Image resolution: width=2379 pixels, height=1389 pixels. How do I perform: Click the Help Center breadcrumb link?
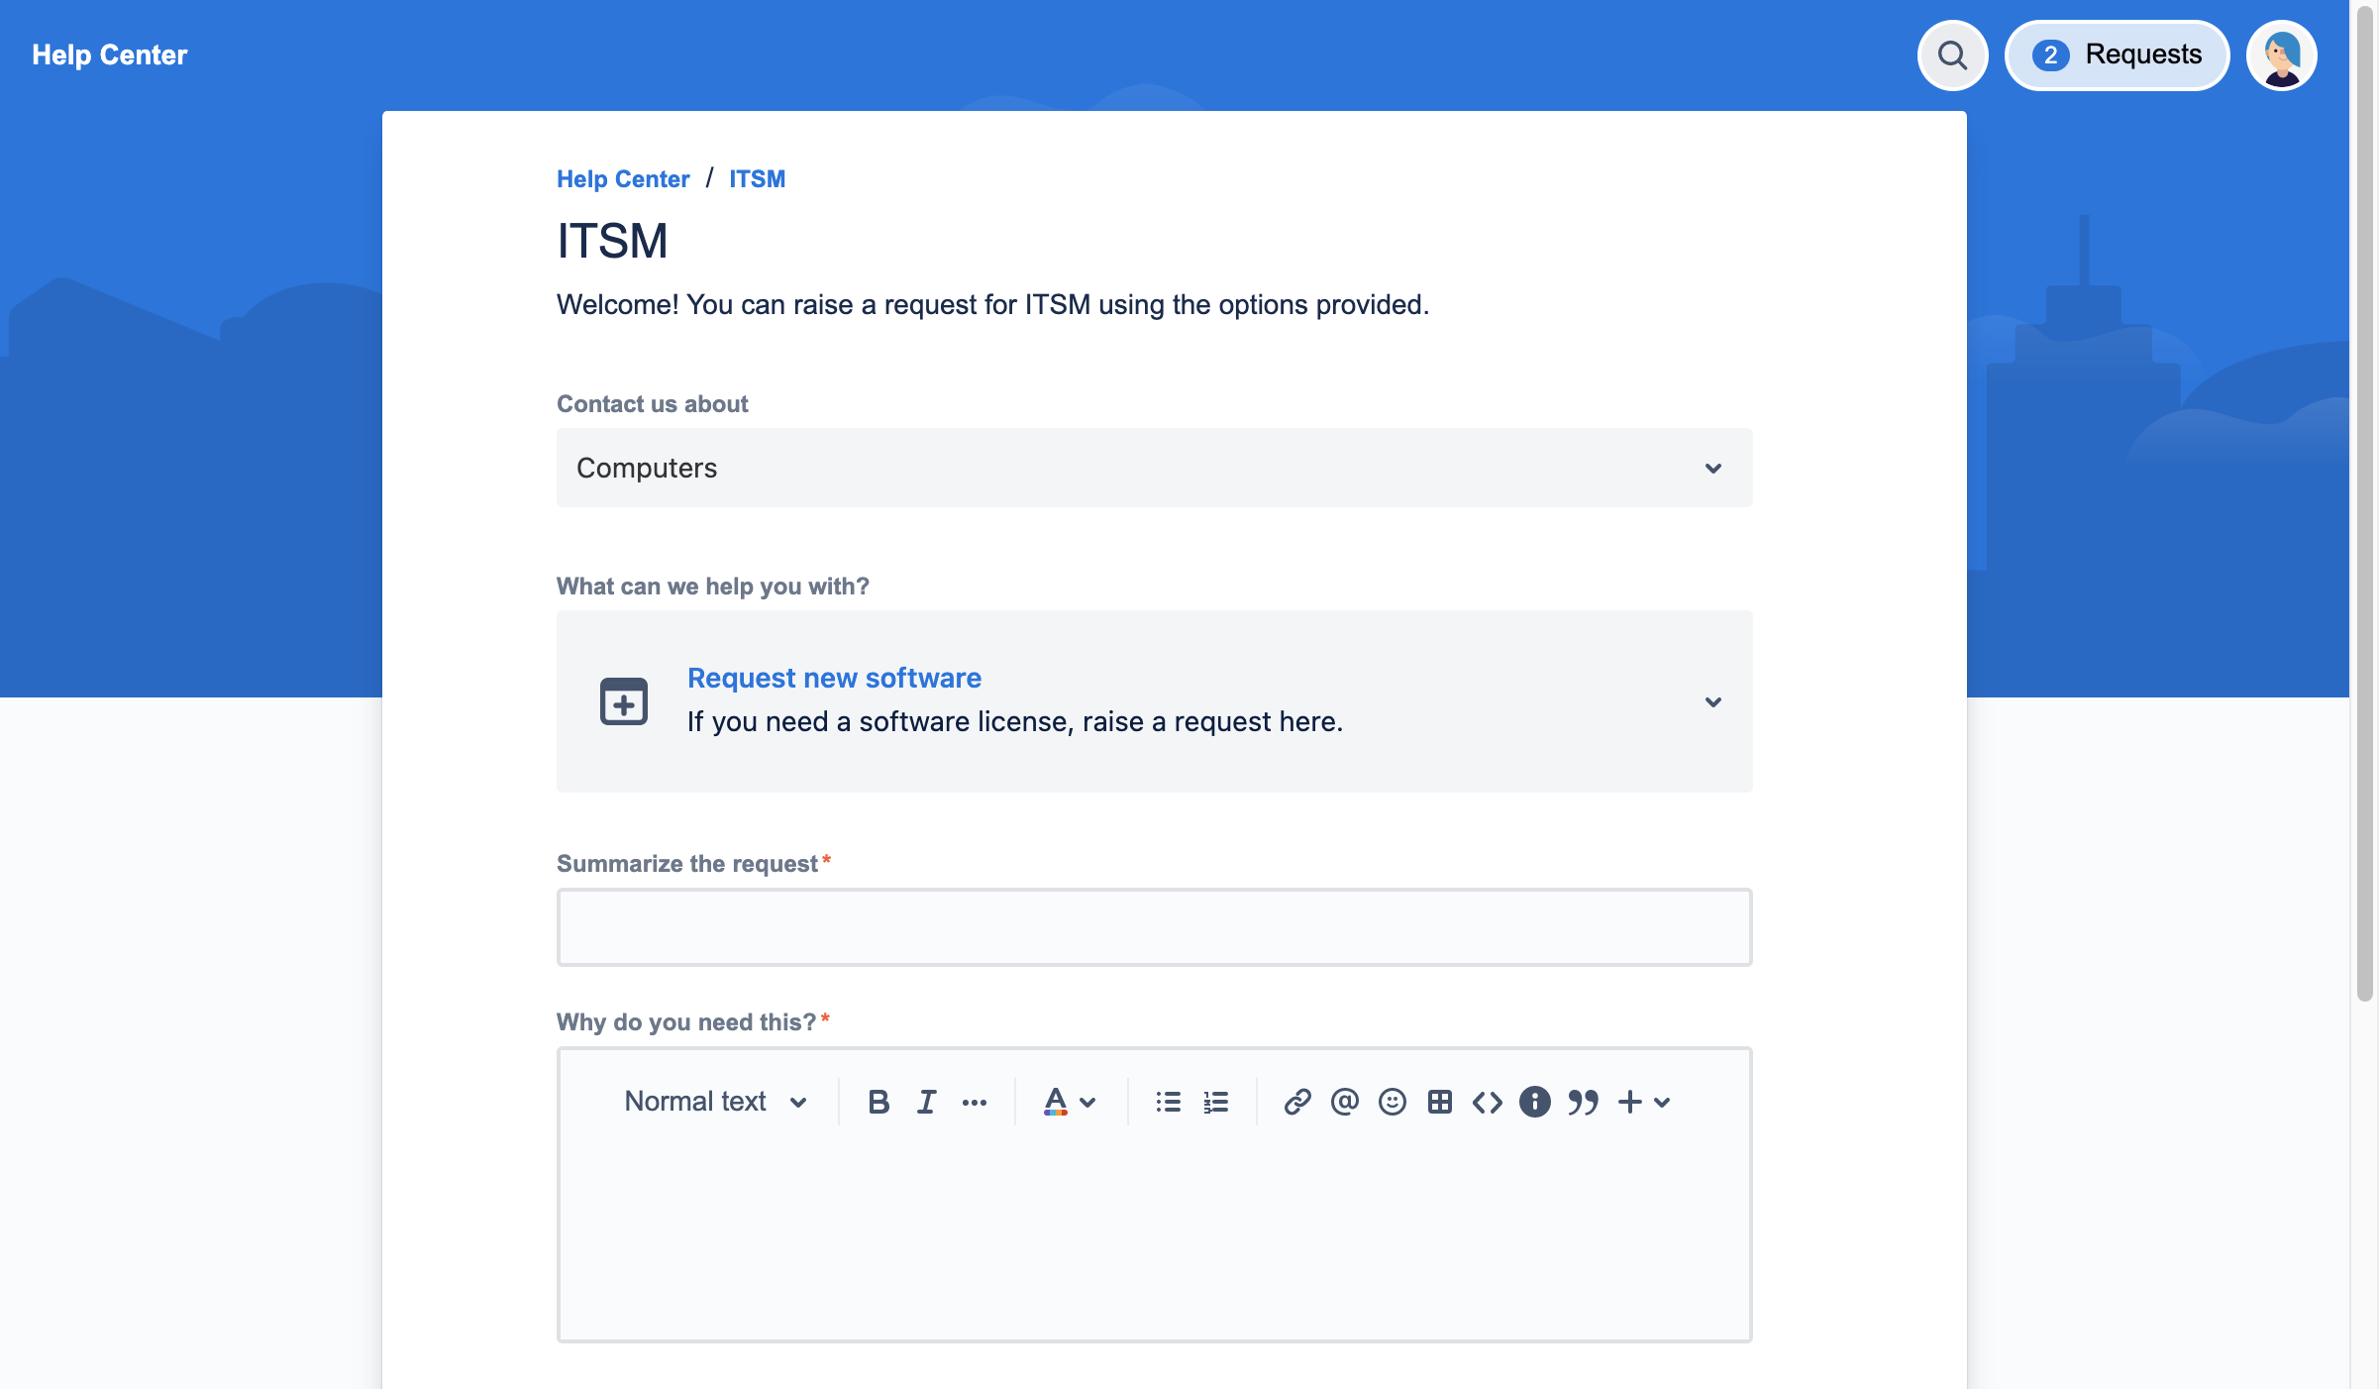pyautogui.click(x=625, y=178)
